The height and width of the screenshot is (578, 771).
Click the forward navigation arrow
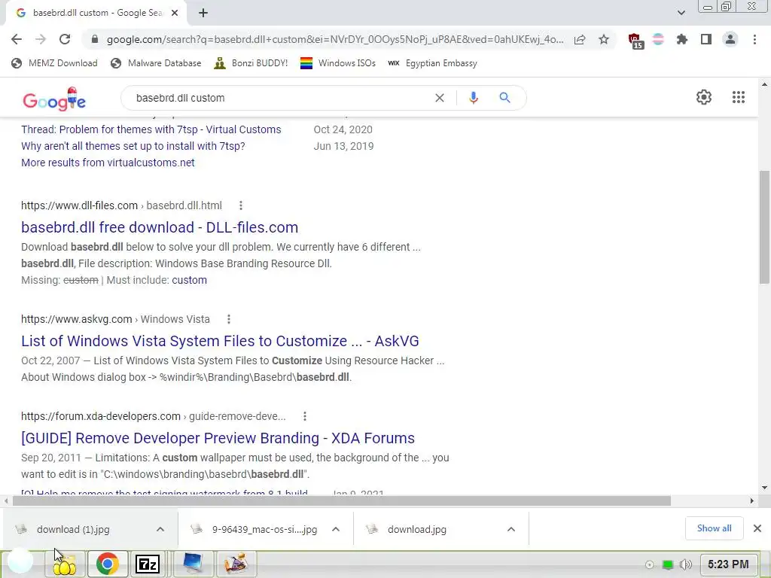click(41, 39)
